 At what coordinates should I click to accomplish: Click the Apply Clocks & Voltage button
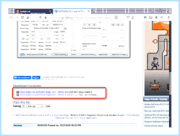(119, 54)
